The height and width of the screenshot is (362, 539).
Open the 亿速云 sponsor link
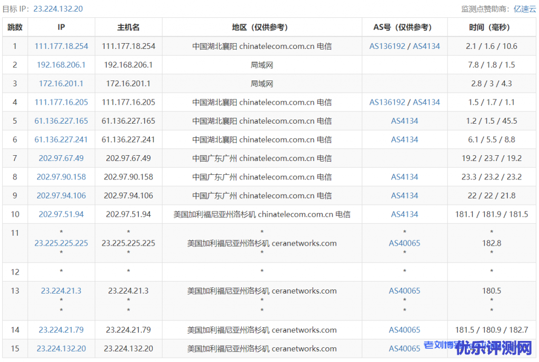coord(525,9)
